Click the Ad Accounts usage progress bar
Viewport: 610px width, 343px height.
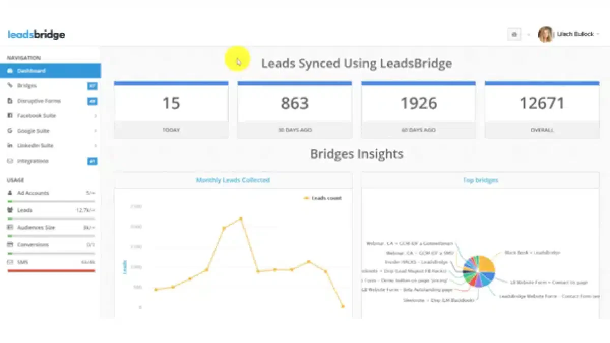(51, 201)
